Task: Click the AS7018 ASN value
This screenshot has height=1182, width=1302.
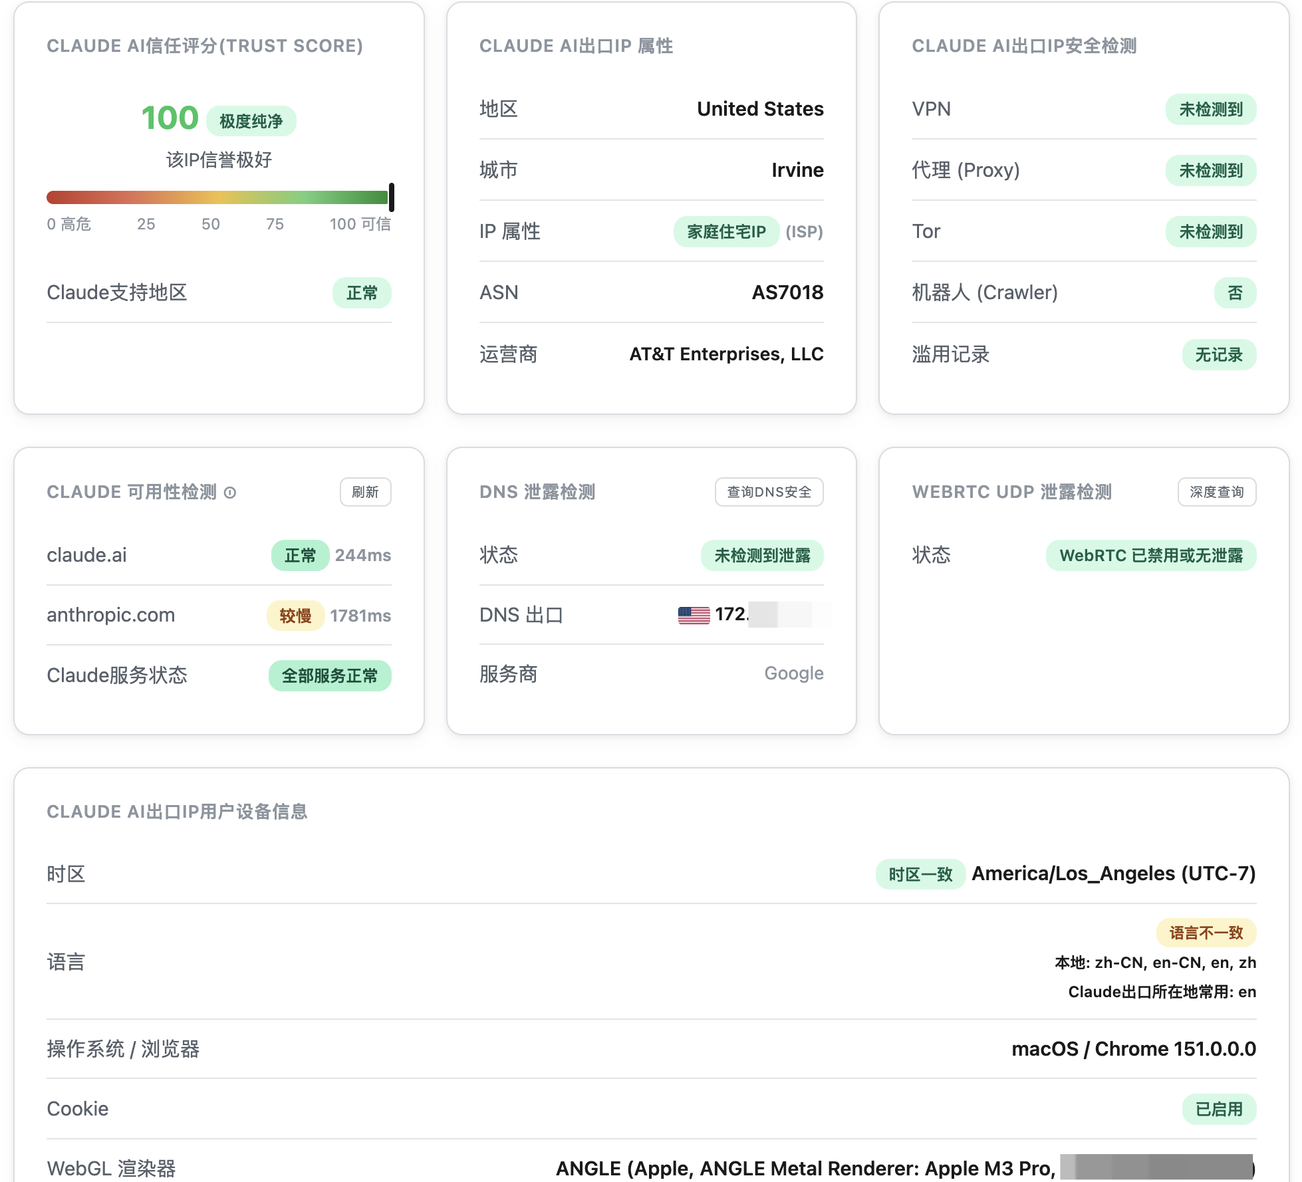Action: 787,293
